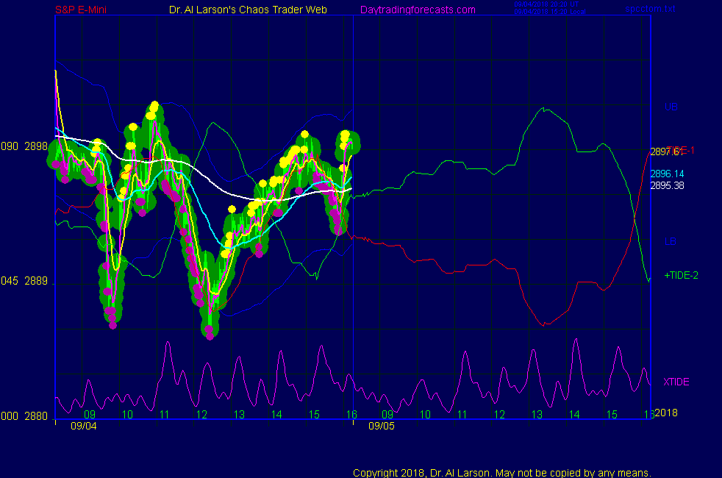The width and height of the screenshot is (722, 478).
Task: Click the UB upper band label
Action: pos(671,107)
